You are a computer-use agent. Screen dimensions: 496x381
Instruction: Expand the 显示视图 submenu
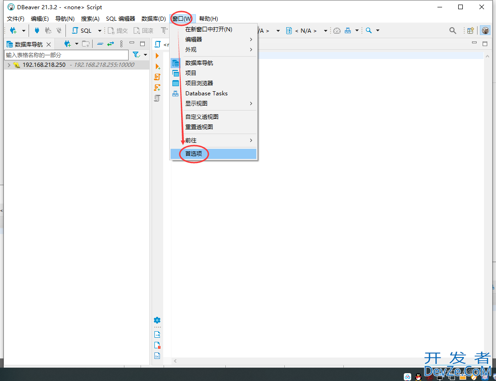click(196, 104)
